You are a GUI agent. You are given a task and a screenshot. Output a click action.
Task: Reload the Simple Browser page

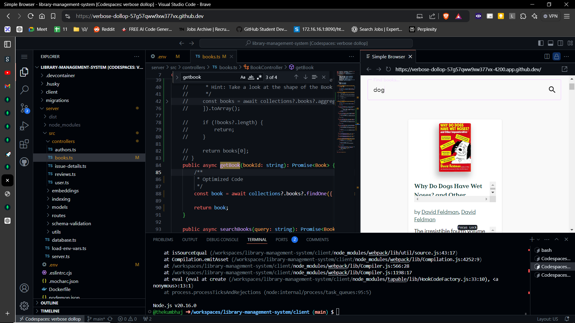[x=388, y=69]
